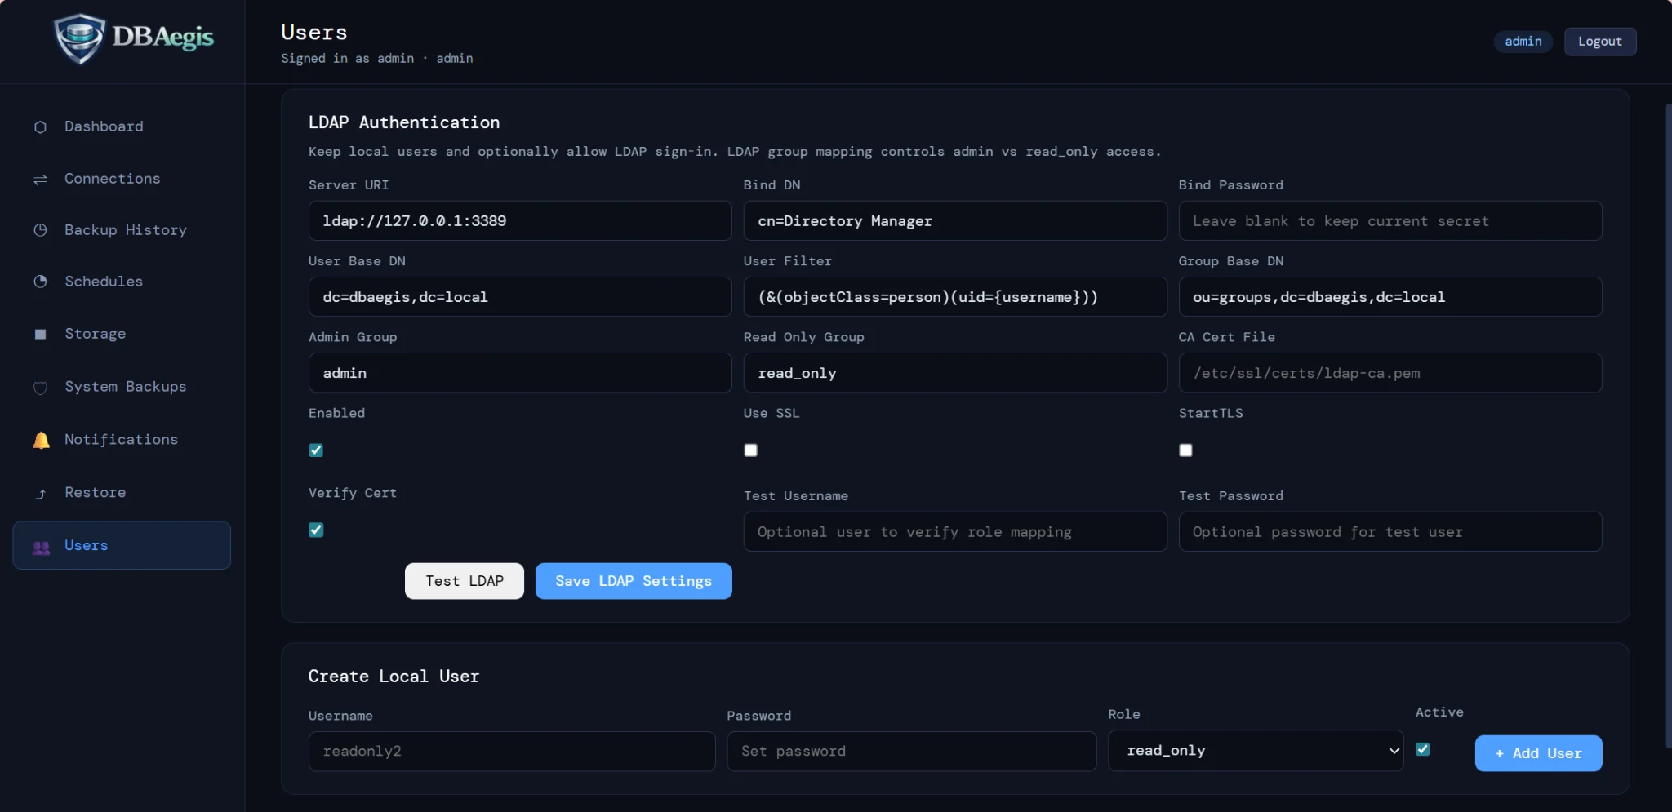Go to Notifications page
This screenshot has width=1672, height=812.
[122, 440]
